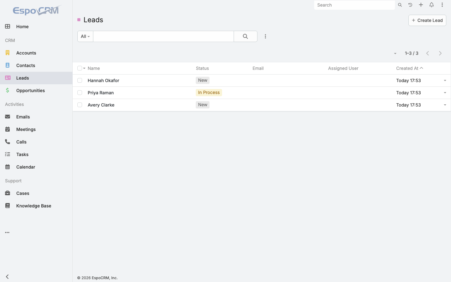Click the EspoCRM logo
The image size is (451, 282).
[x=37, y=10]
